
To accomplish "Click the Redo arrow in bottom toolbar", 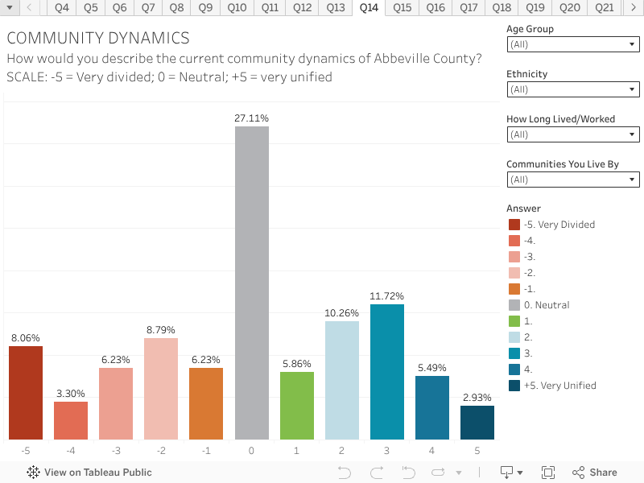I will [x=377, y=473].
